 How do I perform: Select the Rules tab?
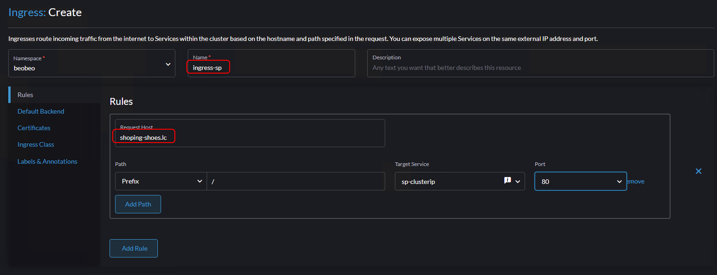(x=25, y=95)
